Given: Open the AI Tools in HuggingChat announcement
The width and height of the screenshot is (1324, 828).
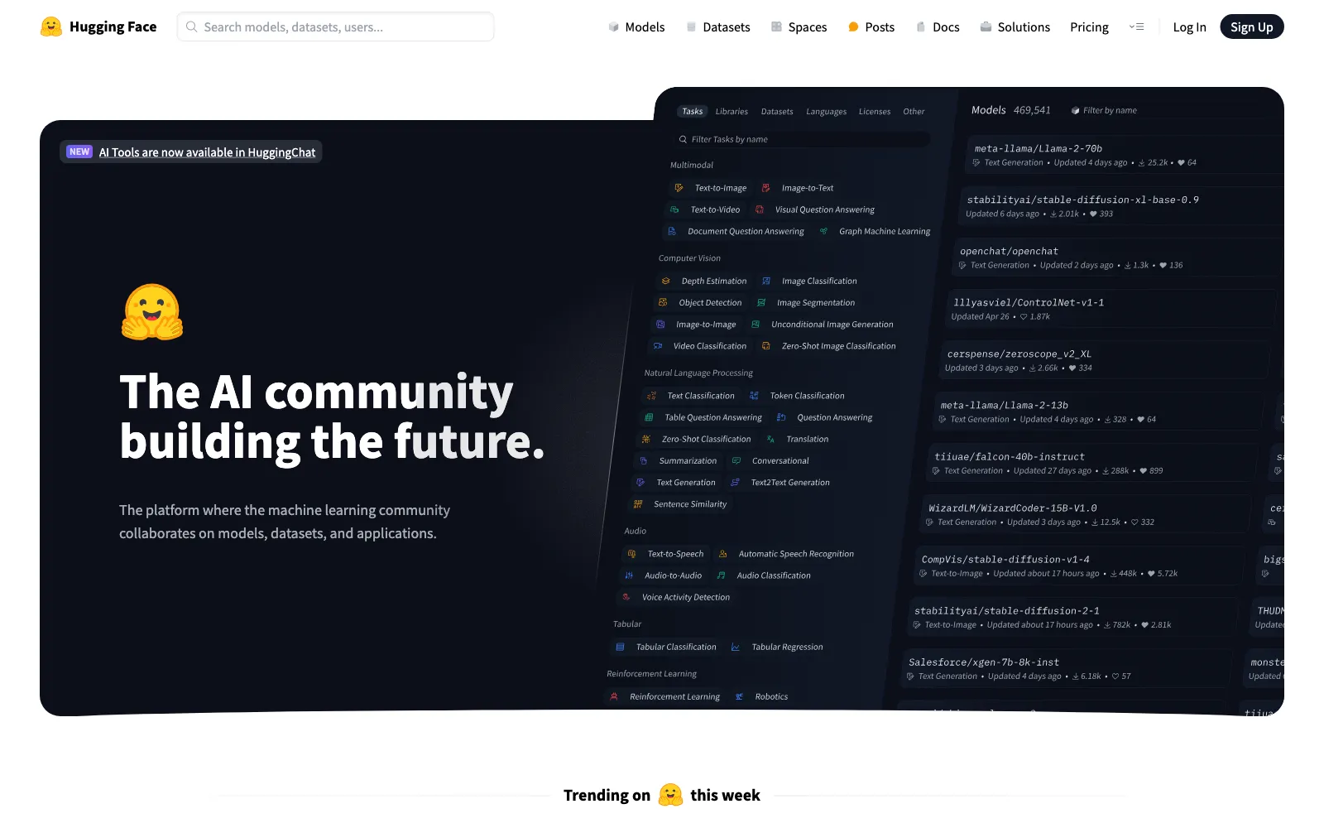Looking at the screenshot, I should [207, 152].
